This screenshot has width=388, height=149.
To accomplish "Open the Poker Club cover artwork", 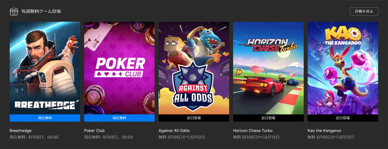I will 119,68.
